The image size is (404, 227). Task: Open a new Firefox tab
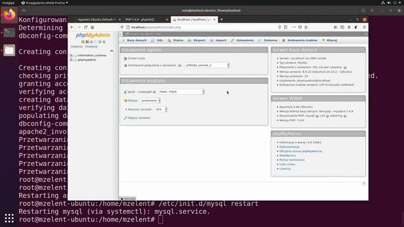(222, 20)
